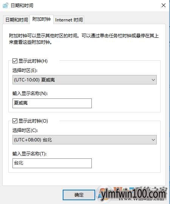Viewport: 170px width, 204px height.
Task: Click the chevron arrow of the 夏威夷 combo box
Action: point(153,80)
